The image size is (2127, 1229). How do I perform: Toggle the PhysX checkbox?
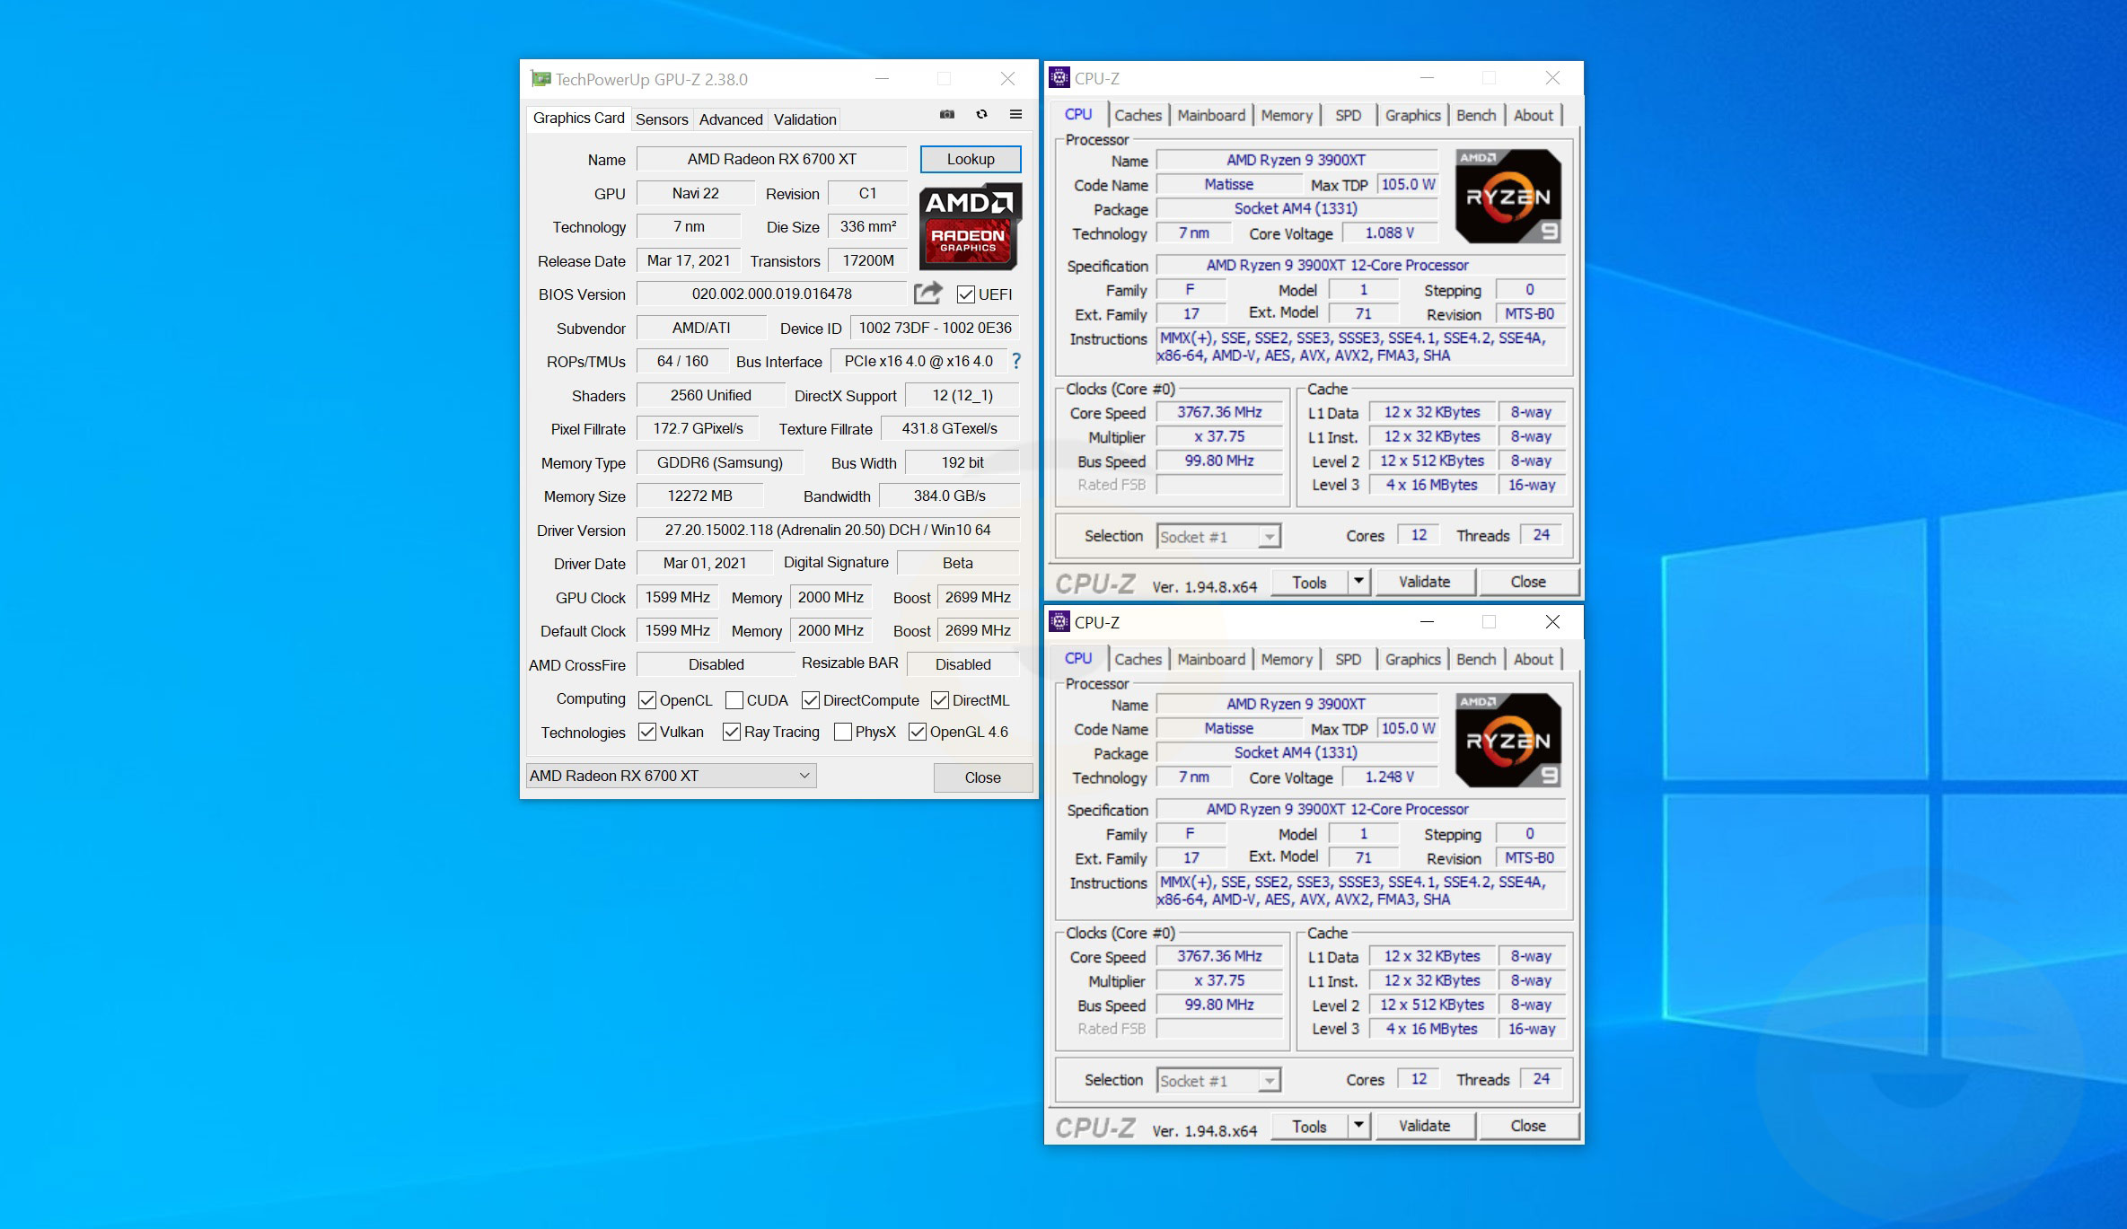click(x=843, y=732)
